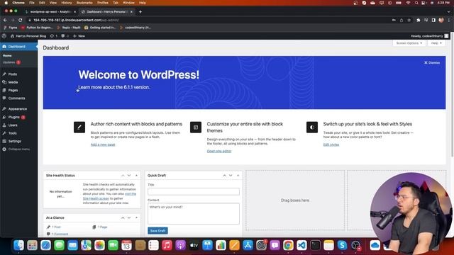The height and width of the screenshot is (255, 454).
Task: Open Figma bookmark
Action: 11,28
